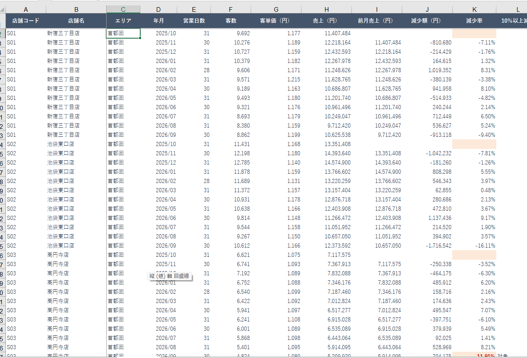Select column I by its header

coord(377,9)
